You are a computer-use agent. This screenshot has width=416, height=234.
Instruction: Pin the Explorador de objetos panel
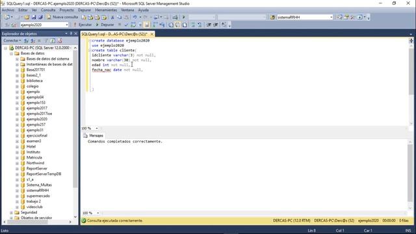click(x=71, y=34)
